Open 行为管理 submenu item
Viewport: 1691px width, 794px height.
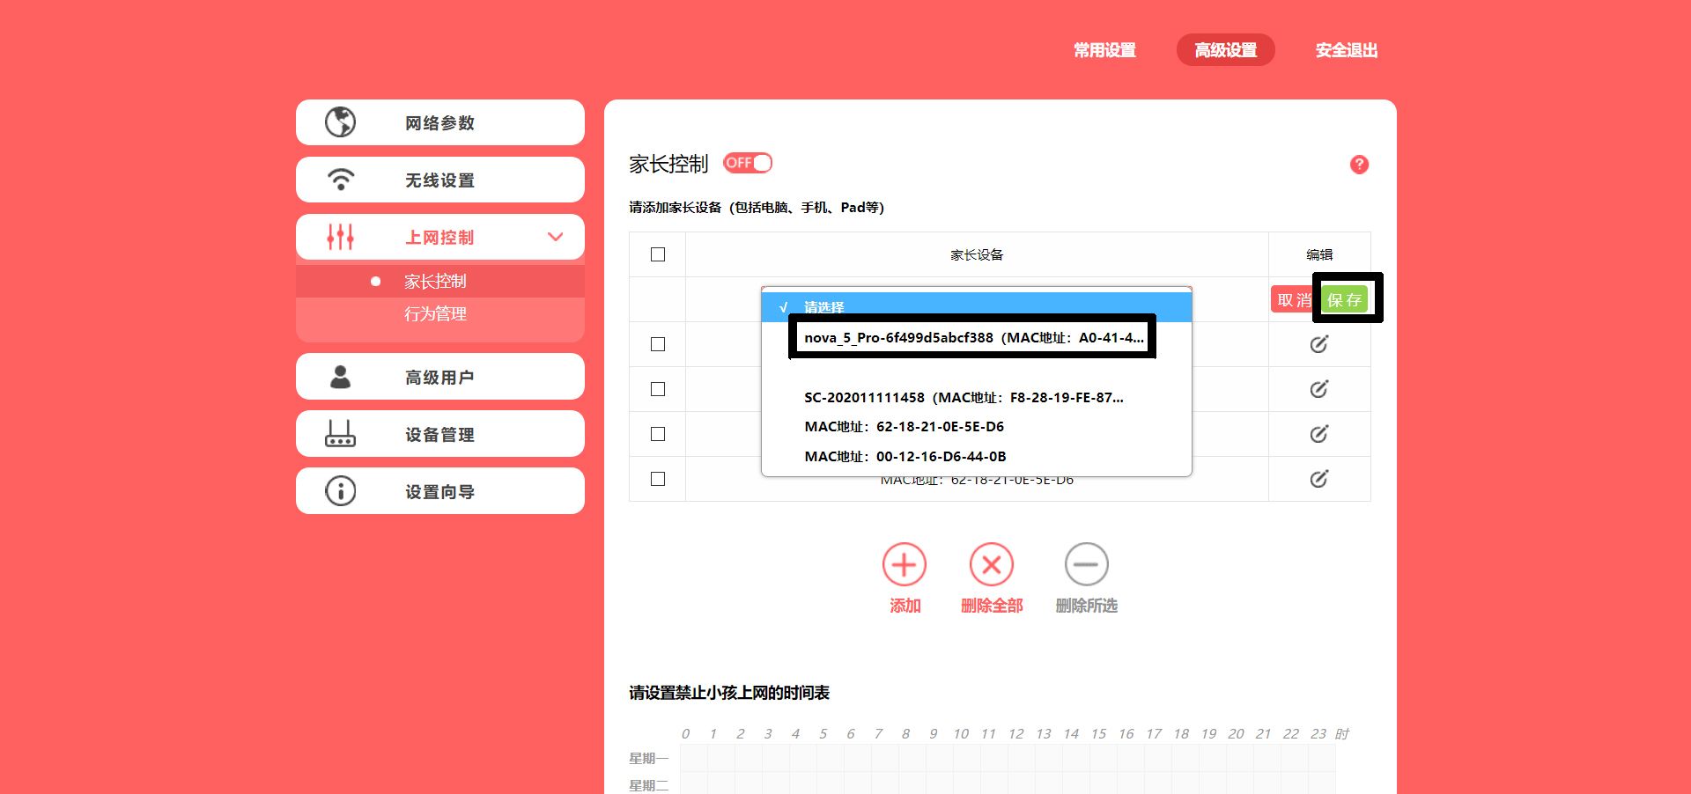[435, 314]
